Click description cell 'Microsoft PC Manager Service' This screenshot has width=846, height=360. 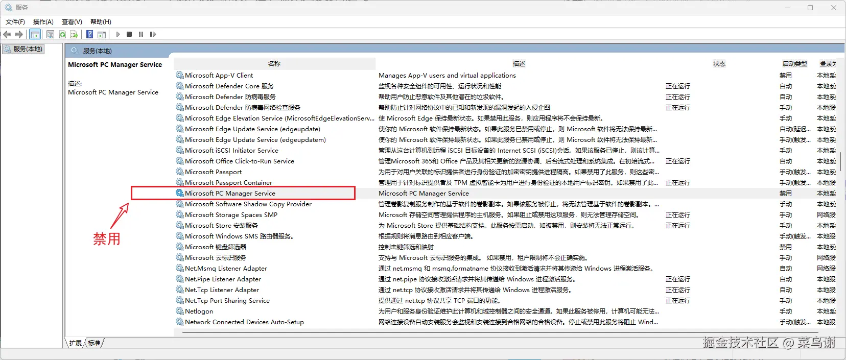click(424, 193)
